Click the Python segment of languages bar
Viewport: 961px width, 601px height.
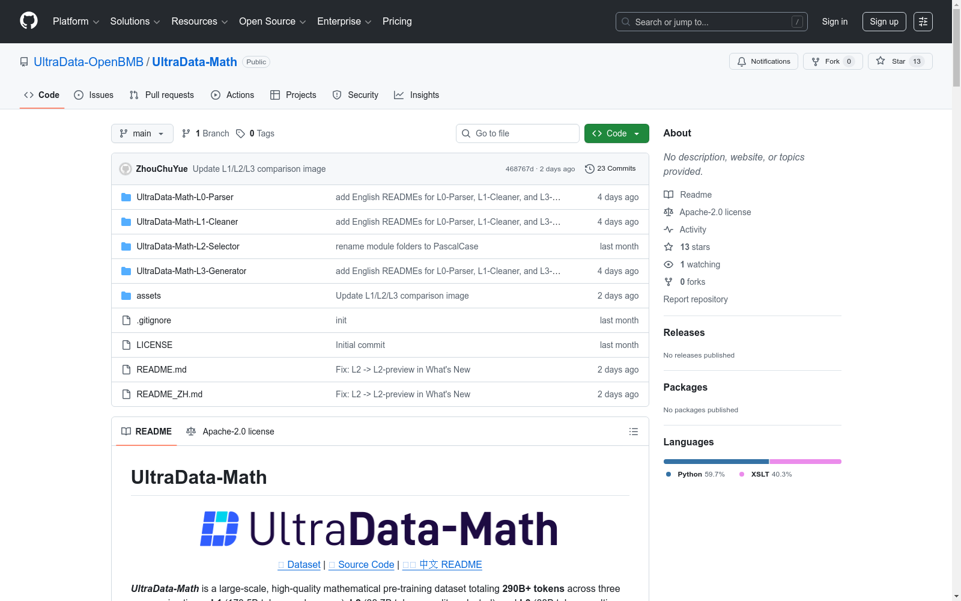click(x=716, y=462)
